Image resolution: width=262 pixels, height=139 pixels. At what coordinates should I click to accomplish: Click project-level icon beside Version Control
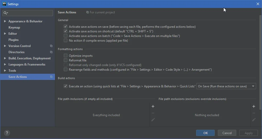click(51, 46)
